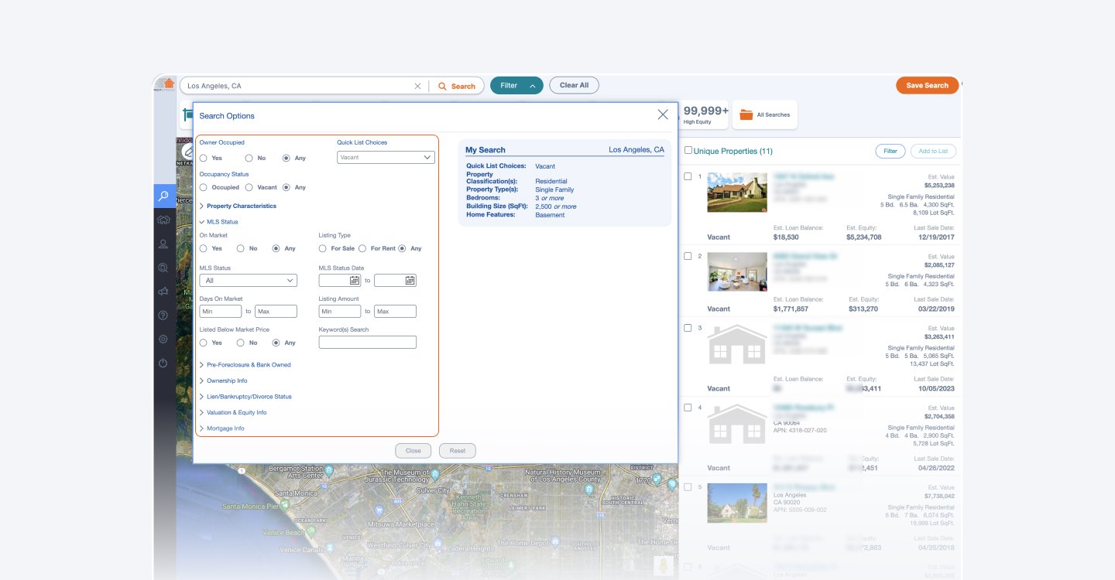This screenshot has height=580, width=1115.
Task: Open the home dashboard from the sidebar
Action: coord(163,220)
